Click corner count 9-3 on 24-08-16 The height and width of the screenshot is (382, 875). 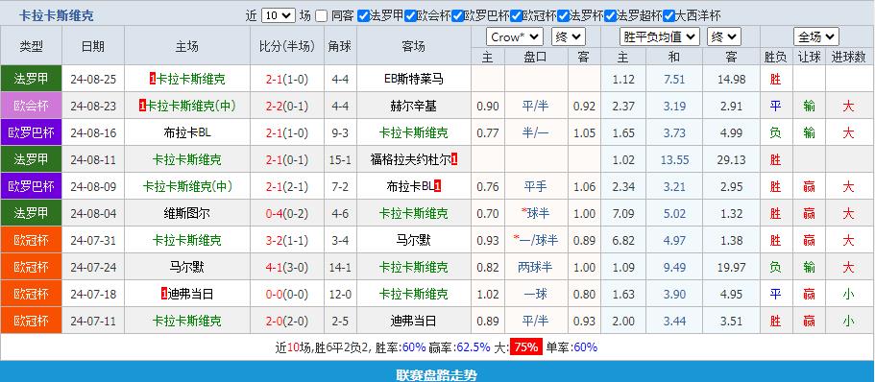[340, 132]
